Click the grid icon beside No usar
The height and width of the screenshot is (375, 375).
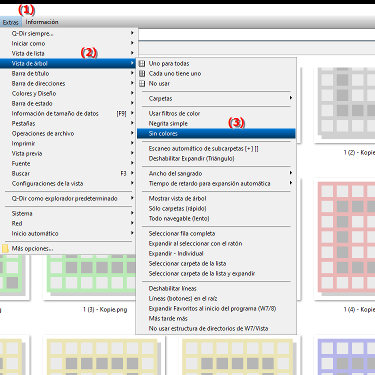click(x=142, y=83)
